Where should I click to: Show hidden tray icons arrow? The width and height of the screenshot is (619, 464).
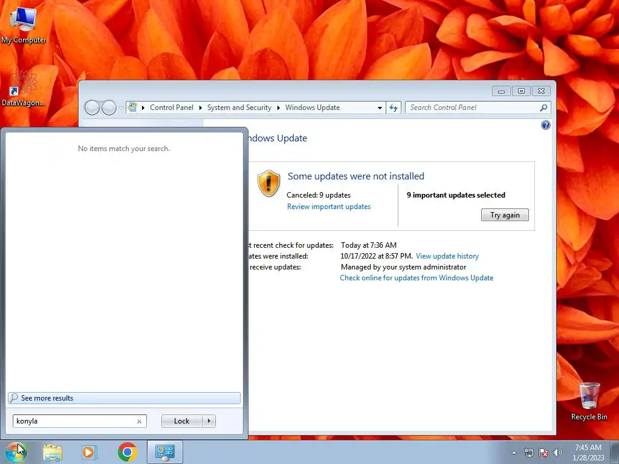click(x=514, y=453)
